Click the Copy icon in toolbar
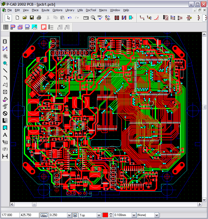 (55, 18)
